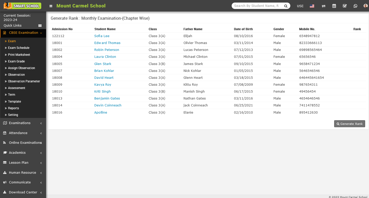Click the WhatsApp icon in the header
The width and height of the screenshot is (369, 198).
coord(355,6)
